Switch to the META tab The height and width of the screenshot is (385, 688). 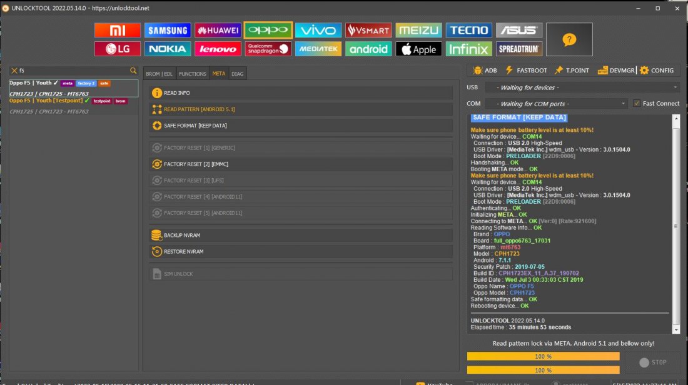tap(218, 74)
